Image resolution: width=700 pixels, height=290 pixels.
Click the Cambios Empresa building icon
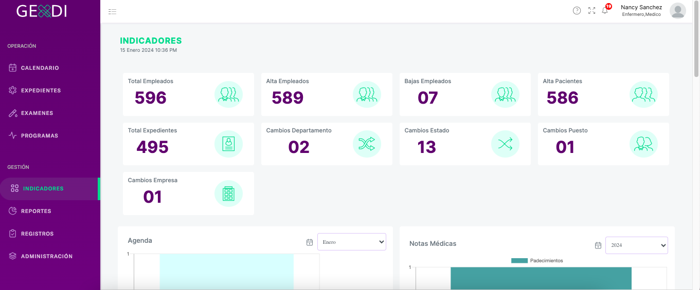(x=228, y=194)
